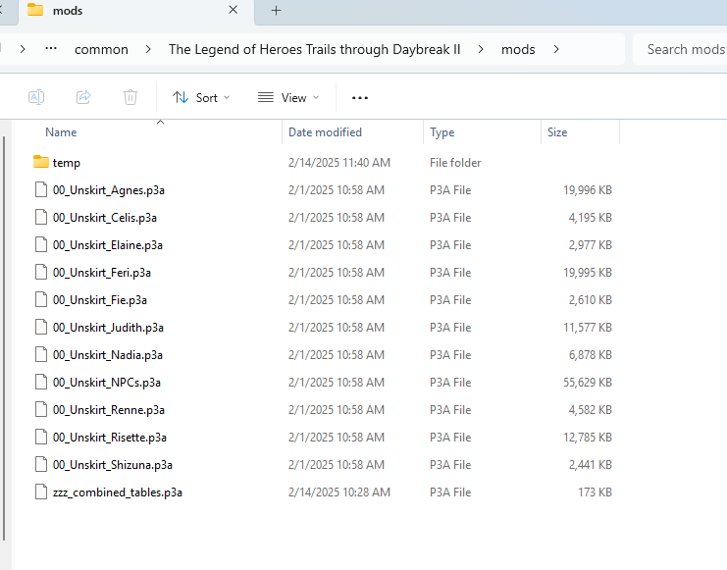Expand chevron after Daybreak II breadcrumb
727x570 pixels.
(481, 49)
